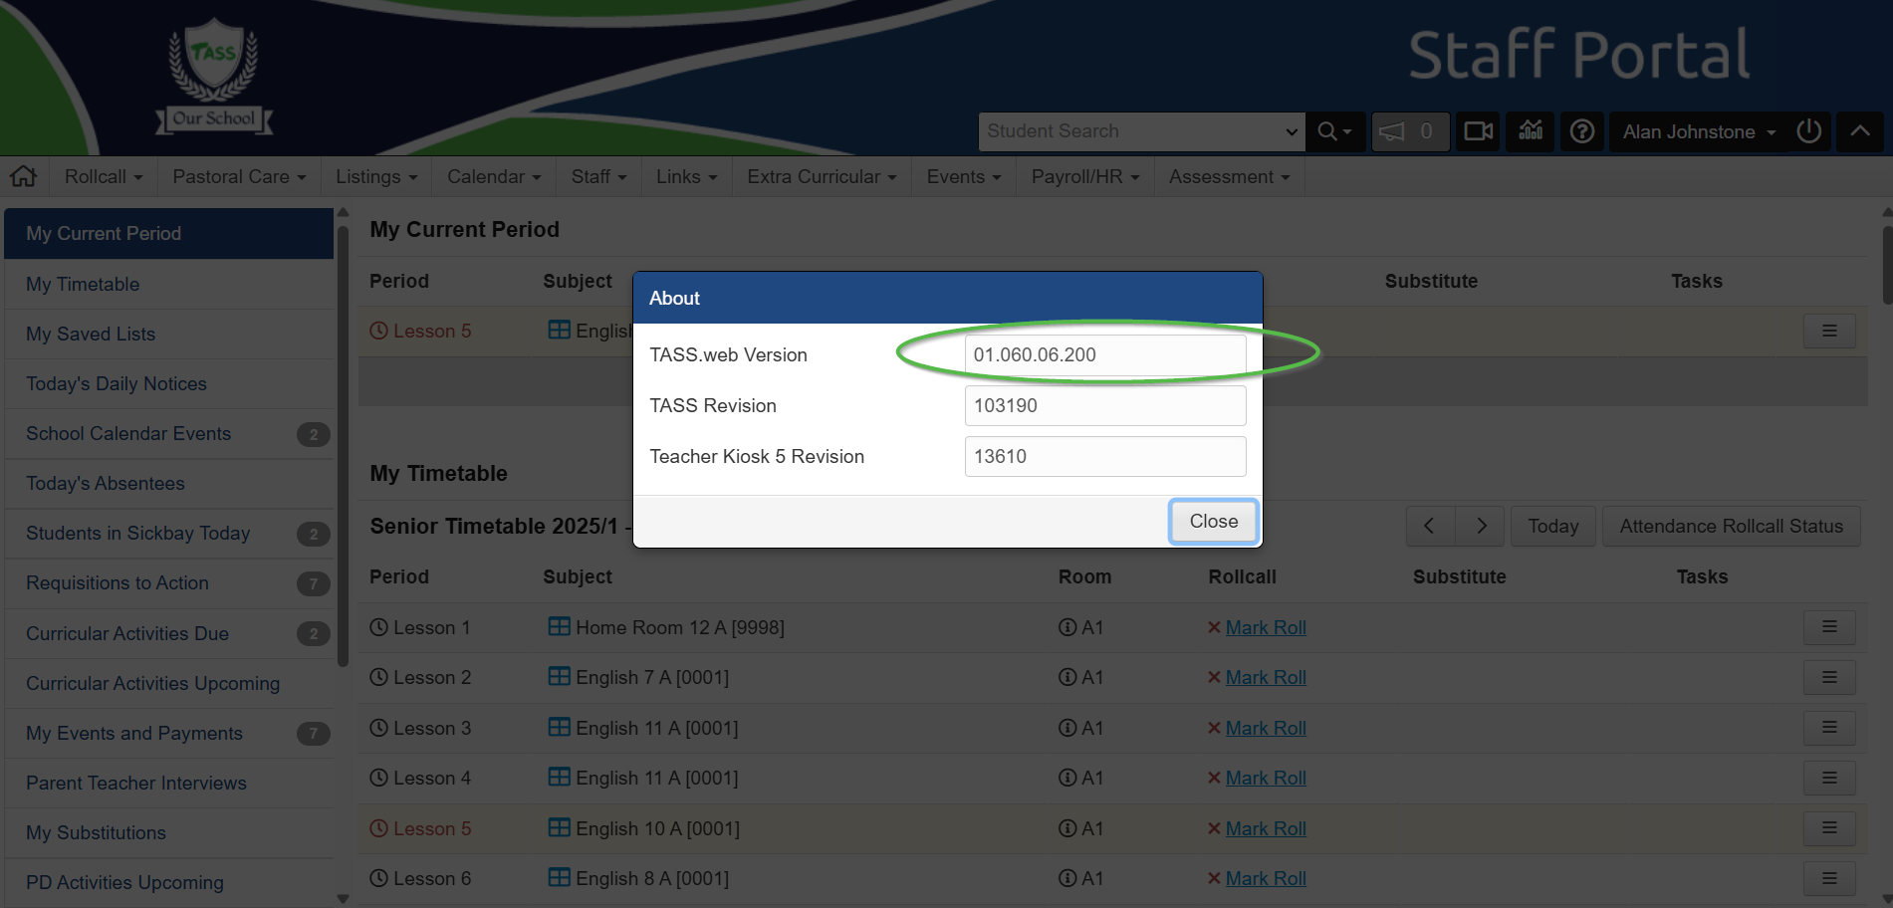
Task: Collapse the header with up chevron
Action: pos(1859,131)
